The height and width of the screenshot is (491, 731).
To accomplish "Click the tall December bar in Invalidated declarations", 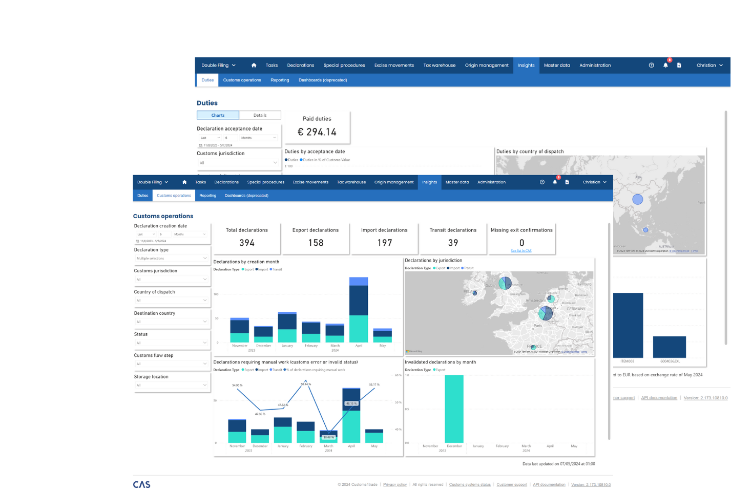I will (454, 409).
